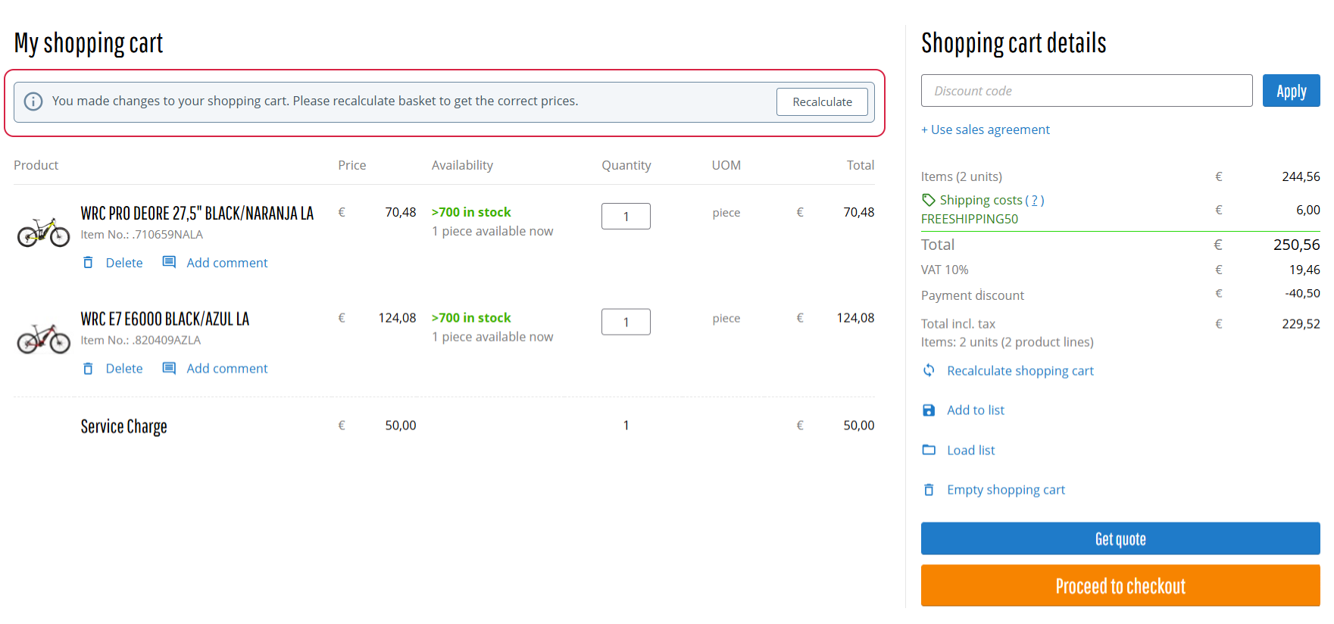Click quantity field for WRC PRO DEORE bike
1334x624 pixels.
626,217
